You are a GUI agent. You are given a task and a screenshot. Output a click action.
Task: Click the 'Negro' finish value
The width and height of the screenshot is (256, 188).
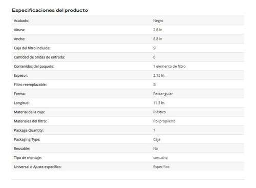pyautogui.click(x=158, y=20)
